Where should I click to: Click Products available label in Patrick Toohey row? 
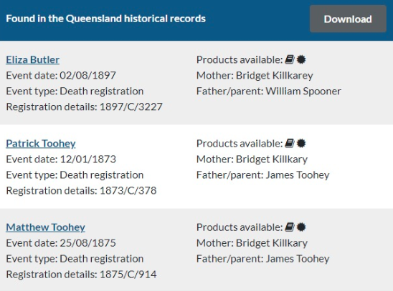240,144
